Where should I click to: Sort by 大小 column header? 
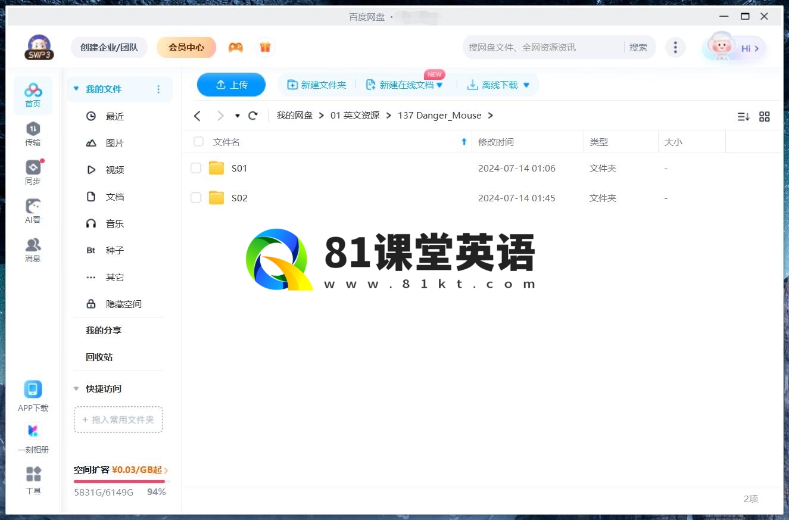pos(673,142)
